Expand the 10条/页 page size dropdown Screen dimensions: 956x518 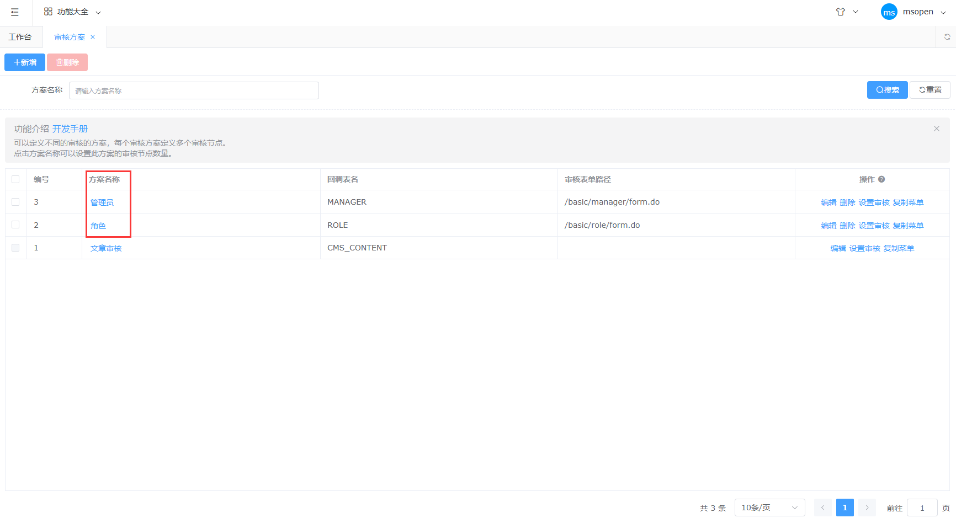769,508
